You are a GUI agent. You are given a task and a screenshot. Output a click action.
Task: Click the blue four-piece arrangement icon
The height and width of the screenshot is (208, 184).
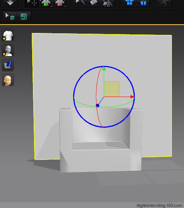point(129,3)
